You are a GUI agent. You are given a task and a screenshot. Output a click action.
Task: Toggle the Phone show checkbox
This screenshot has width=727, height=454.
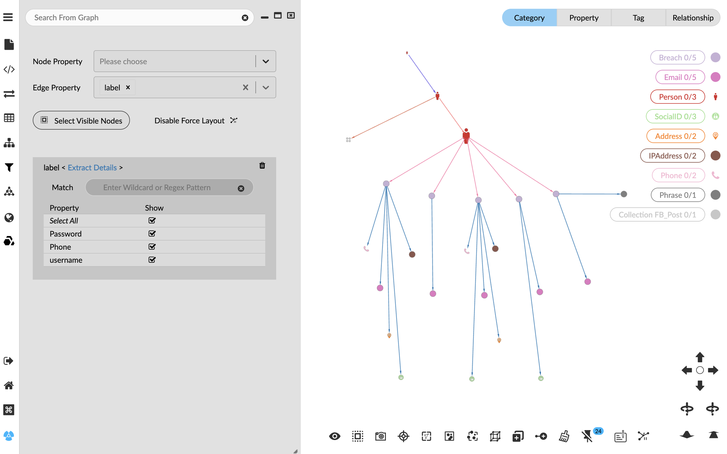[152, 246]
